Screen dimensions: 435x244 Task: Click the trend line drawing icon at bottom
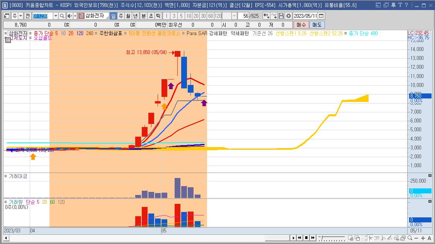[x=390, y=238]
